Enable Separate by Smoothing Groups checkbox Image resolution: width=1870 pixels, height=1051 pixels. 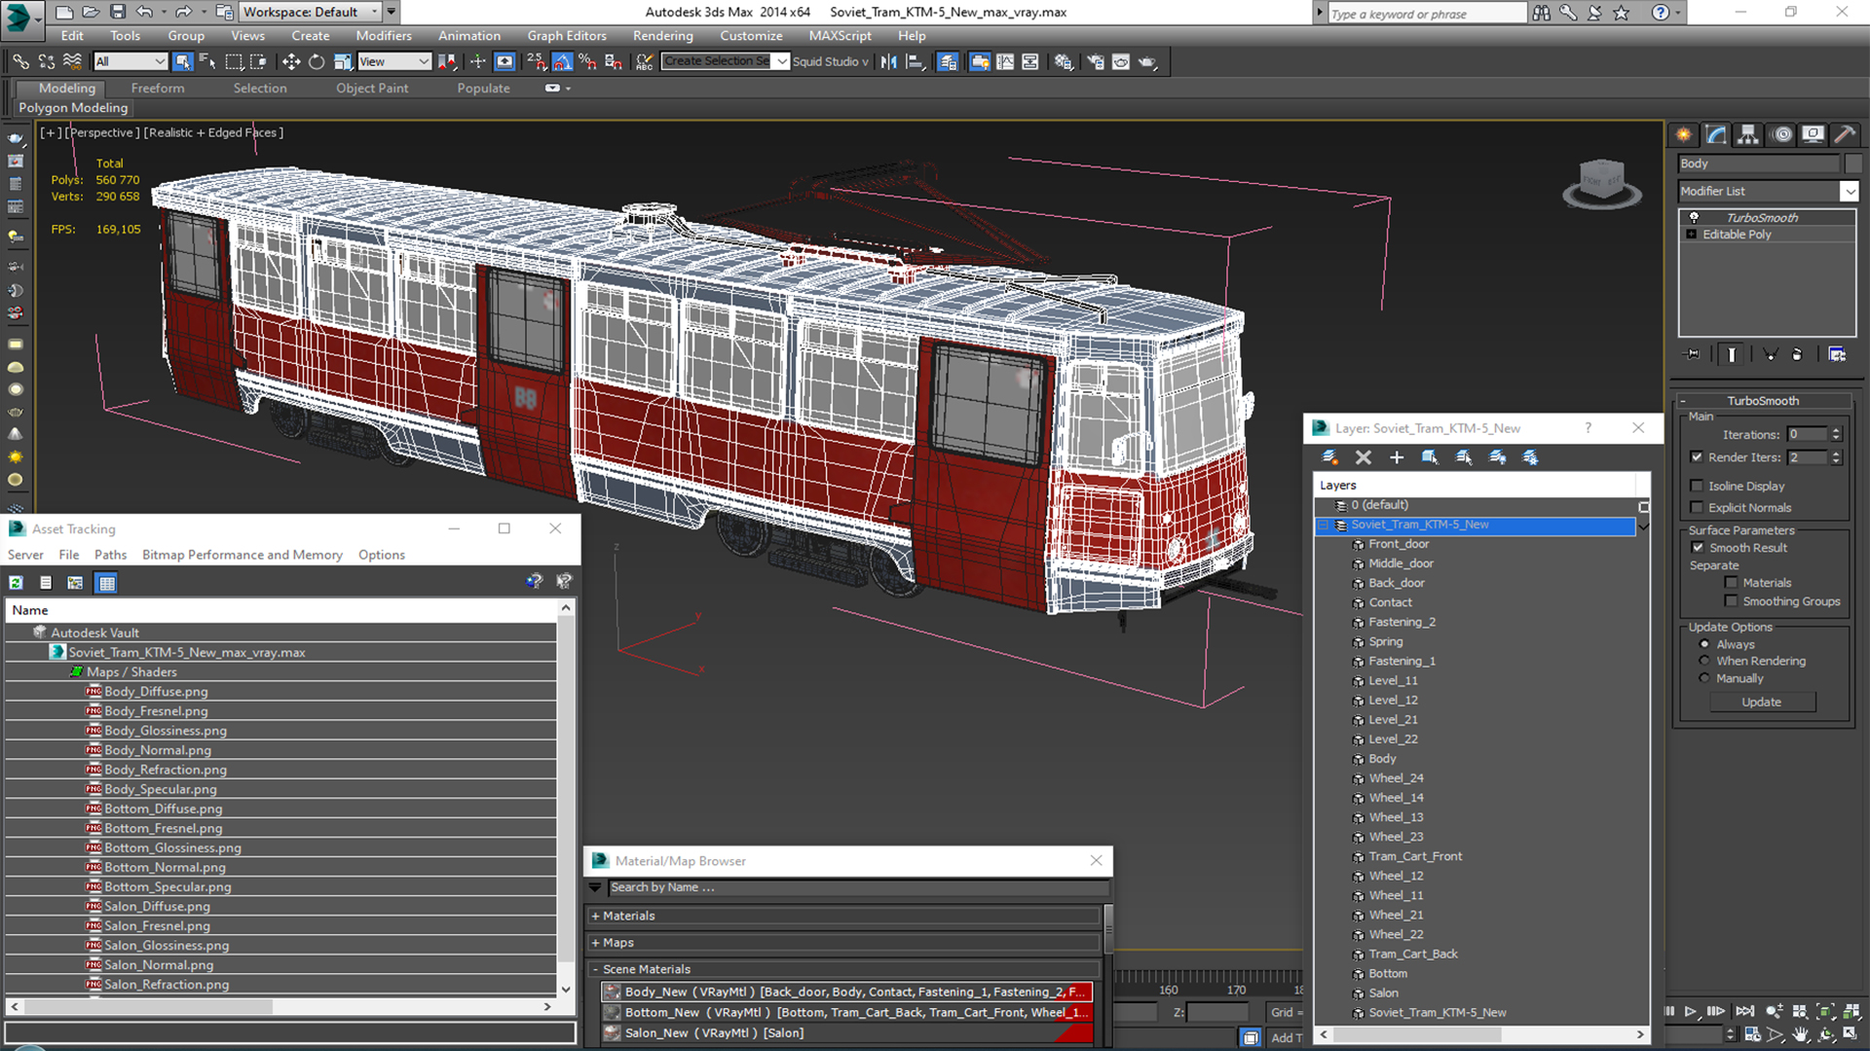1731,601
